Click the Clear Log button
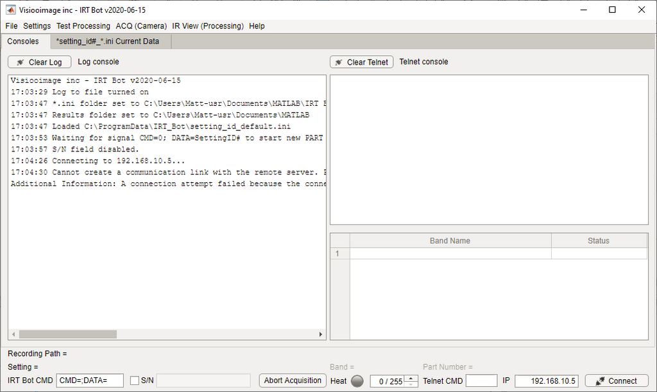Image resolution: width=657 pixels, height=392 pixels. (39, 62)
